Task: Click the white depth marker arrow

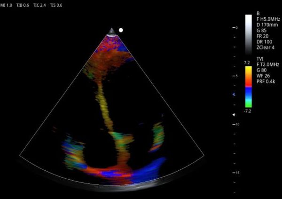Action: tap(234, 114)
